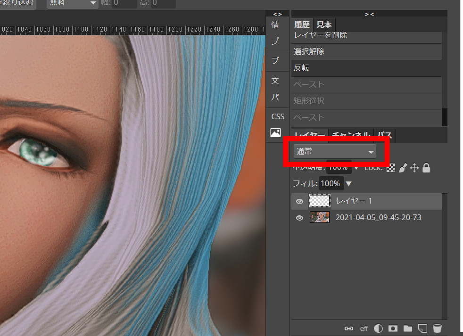Open the フィル slider dropdown arrow
This screenshot has width=463, height=336.
coord(349,184)
